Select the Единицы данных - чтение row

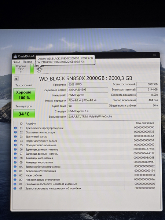(x=84, y=149)
